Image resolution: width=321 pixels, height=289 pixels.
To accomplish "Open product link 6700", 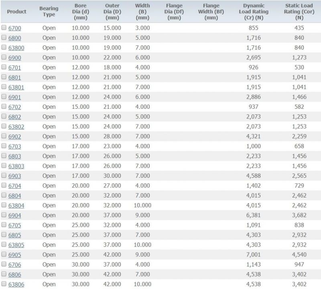I will point(15,28).
